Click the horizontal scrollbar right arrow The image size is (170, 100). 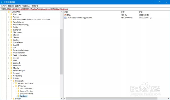pos(168,98)
